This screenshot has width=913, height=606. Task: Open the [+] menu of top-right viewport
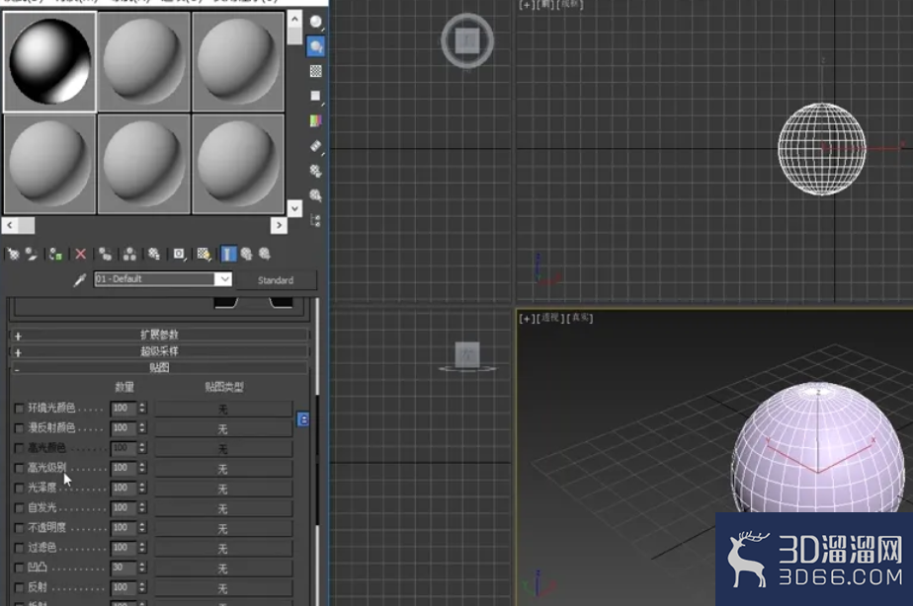(x=527, y=5)
